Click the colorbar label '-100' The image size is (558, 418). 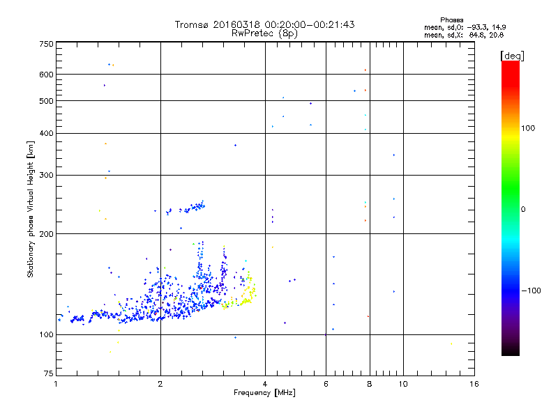click(x=531, y=291)
